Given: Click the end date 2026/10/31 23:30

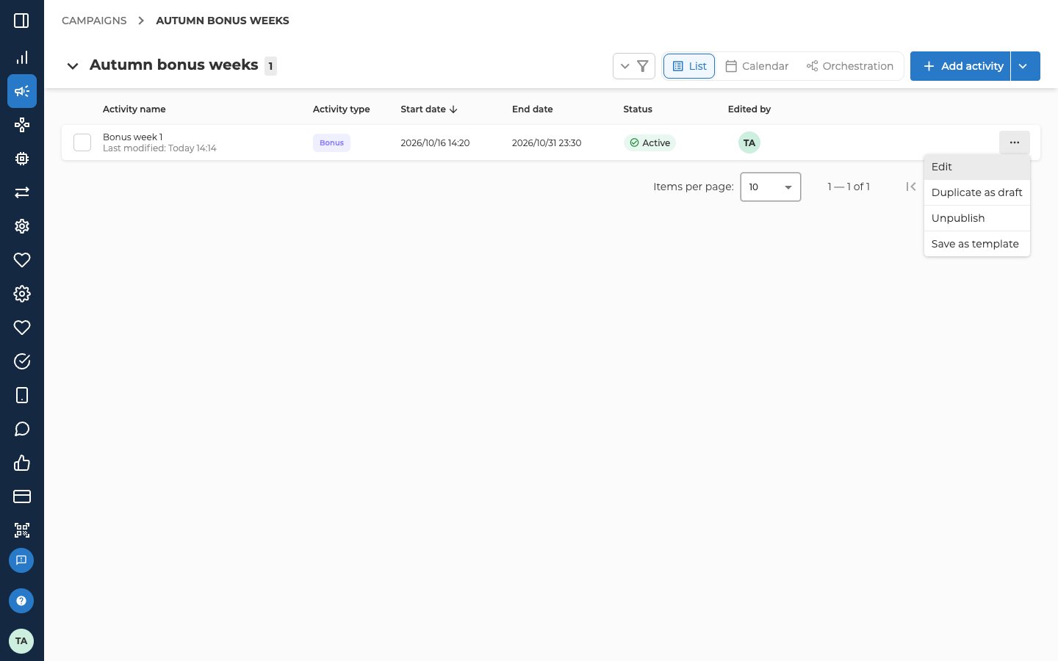Looking at the screenshot, I should [x=547, y=142].
